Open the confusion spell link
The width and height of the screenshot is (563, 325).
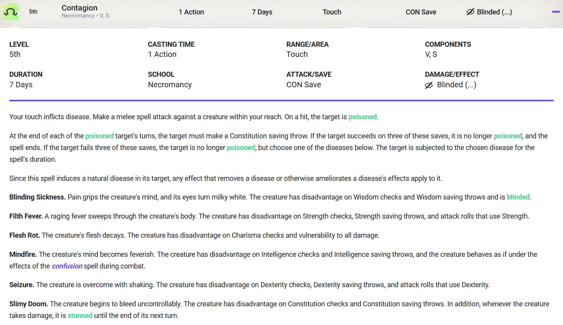pyautogui.click(x=67, y=266)
